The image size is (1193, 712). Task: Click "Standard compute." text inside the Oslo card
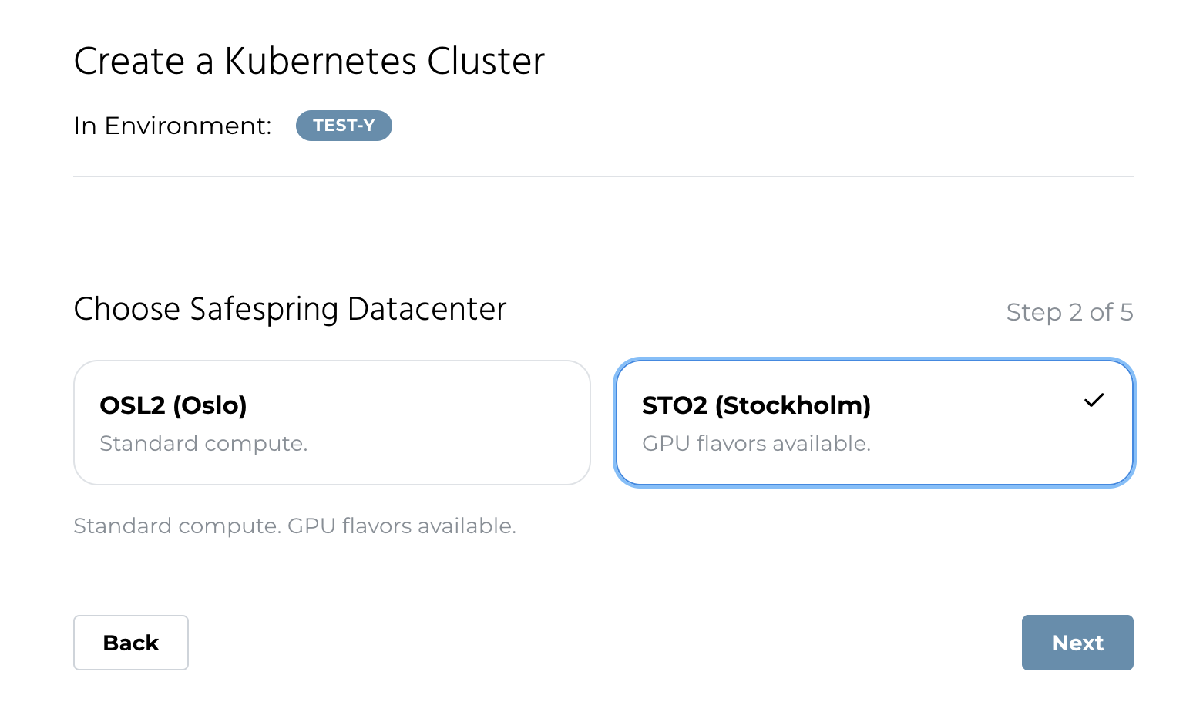pos(203,444)
